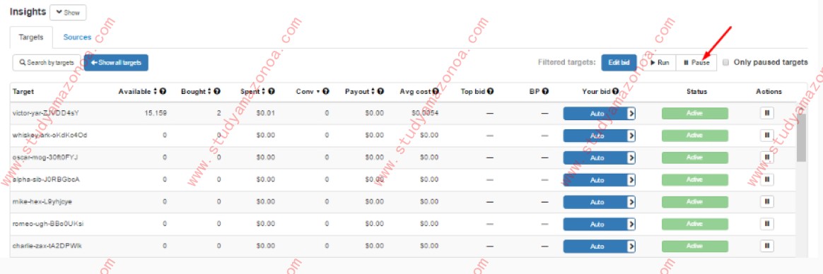Pause all filtered targets
This screenshot has width=823, height=274.
pos(696,62)
